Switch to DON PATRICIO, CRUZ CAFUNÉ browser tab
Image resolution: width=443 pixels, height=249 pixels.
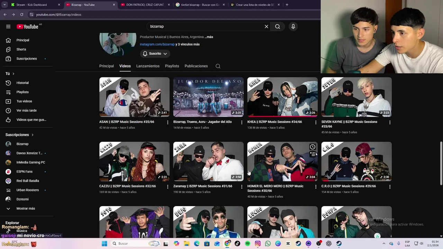[x=145, y=5]
